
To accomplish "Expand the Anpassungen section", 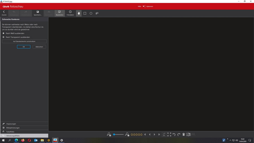I will coord(24,124).
